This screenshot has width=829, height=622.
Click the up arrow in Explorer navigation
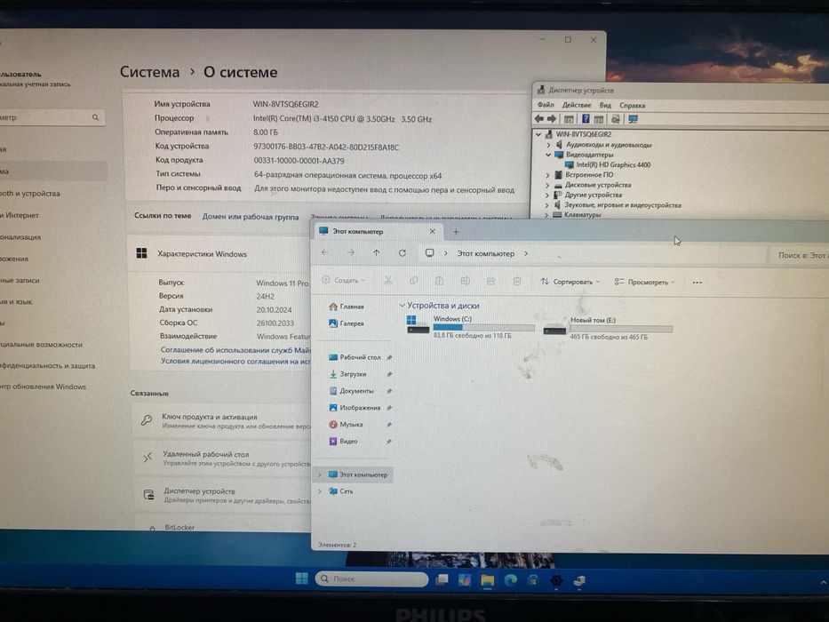click(377, 253)
